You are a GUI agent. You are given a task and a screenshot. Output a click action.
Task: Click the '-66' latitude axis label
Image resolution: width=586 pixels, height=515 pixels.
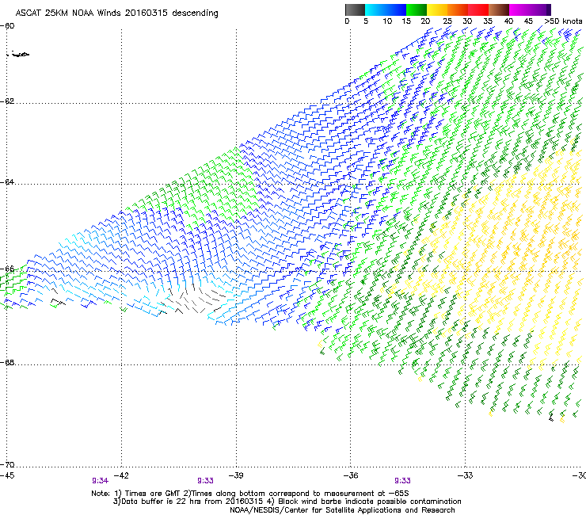click(7, 269)
